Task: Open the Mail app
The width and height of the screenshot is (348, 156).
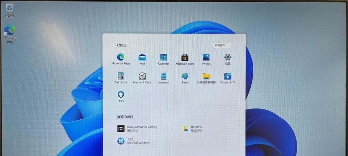Action: click(142, 59)
